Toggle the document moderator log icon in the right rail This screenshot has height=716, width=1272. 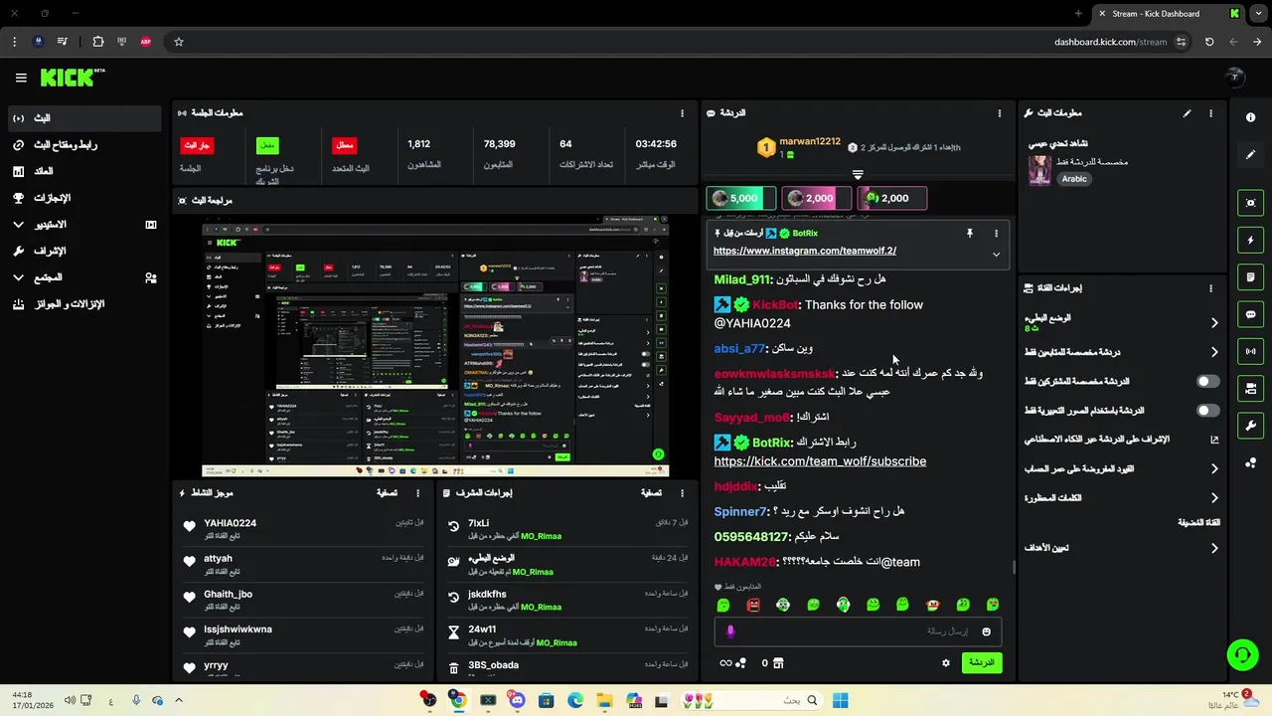(x=1250, y=276)
